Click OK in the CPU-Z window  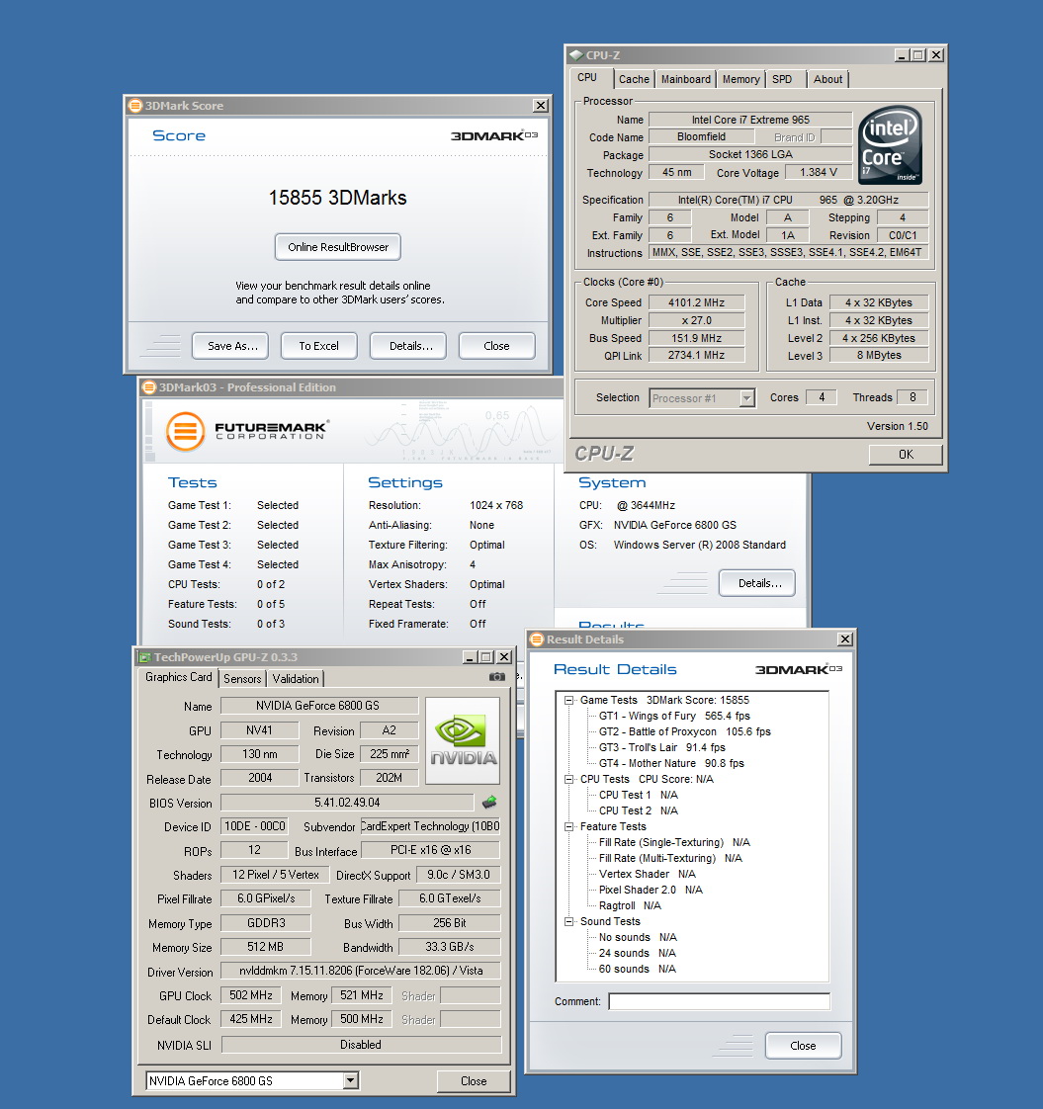[x=906, y=455]
